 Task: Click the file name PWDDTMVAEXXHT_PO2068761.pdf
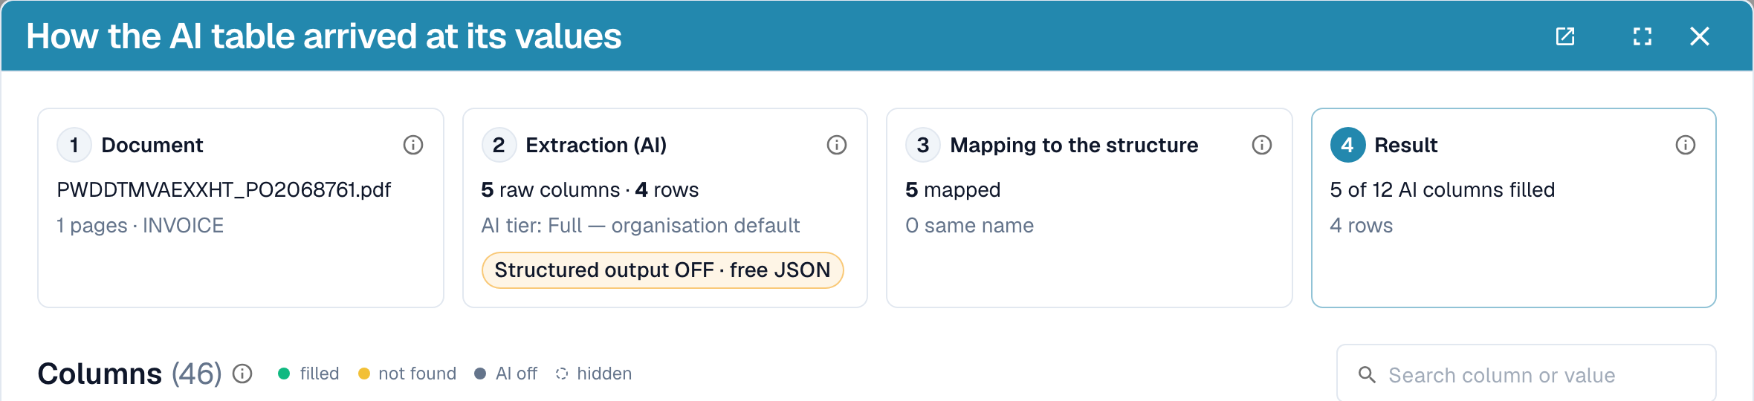224,190
